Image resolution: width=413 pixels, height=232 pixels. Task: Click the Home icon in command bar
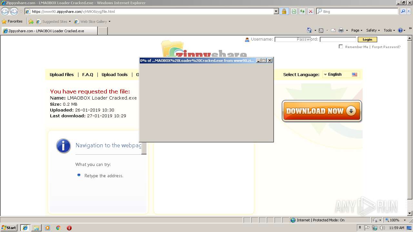tap(309, 30)
